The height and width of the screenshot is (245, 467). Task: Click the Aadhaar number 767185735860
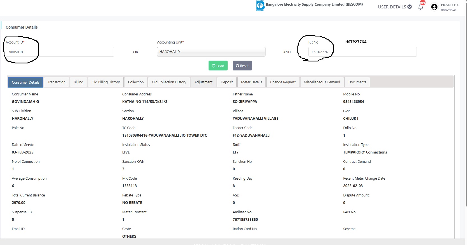245,219
